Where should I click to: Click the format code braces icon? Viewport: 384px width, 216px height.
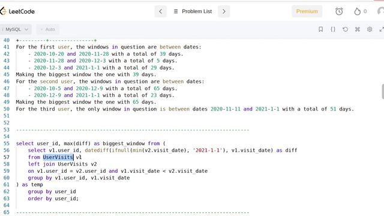coord(333,29)
